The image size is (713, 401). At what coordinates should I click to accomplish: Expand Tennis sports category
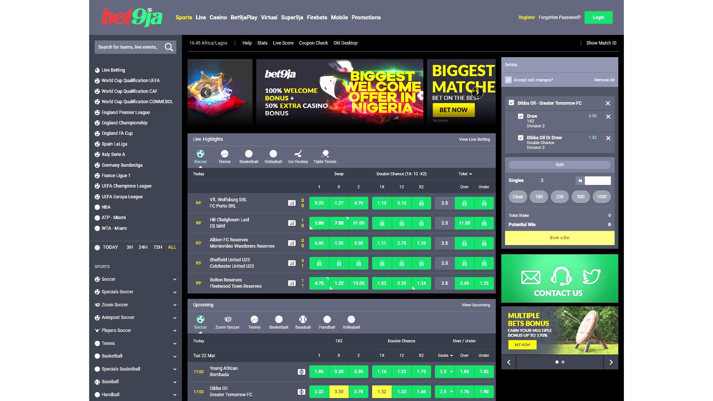[x=175, y=344]
